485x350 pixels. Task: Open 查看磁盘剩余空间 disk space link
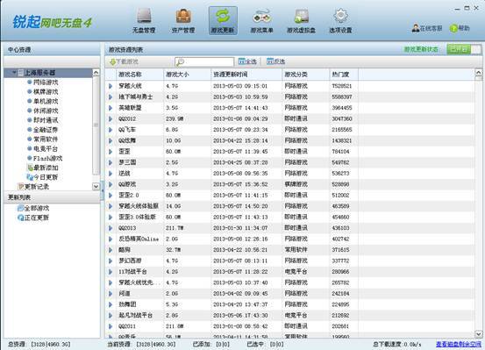coord(459,344)
